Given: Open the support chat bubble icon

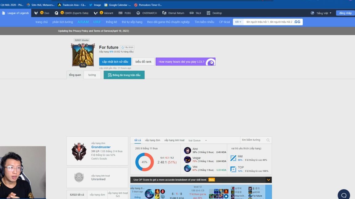Looking at the screenshot, I should tap(344, 195).
